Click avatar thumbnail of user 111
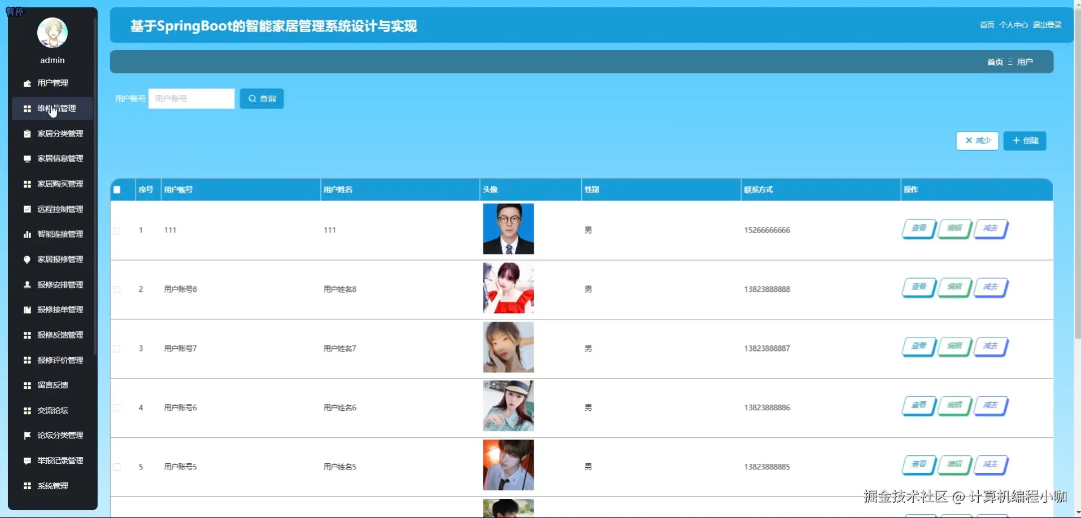The height and width of the screenshot is (518, 1081). (x=508, y=229)
